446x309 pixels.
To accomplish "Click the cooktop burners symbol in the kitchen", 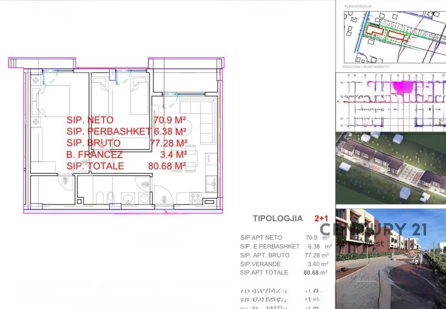I will pyautogui.click(x=196, y=199).
